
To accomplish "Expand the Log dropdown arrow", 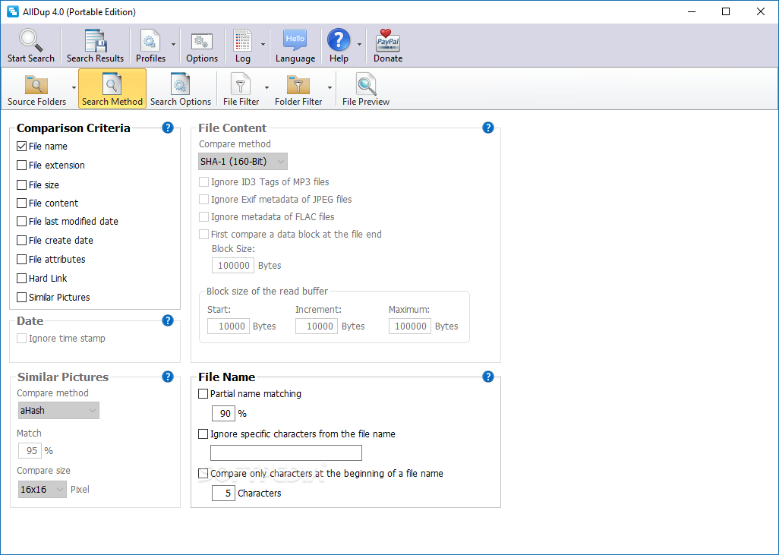I will pos(263,44).
